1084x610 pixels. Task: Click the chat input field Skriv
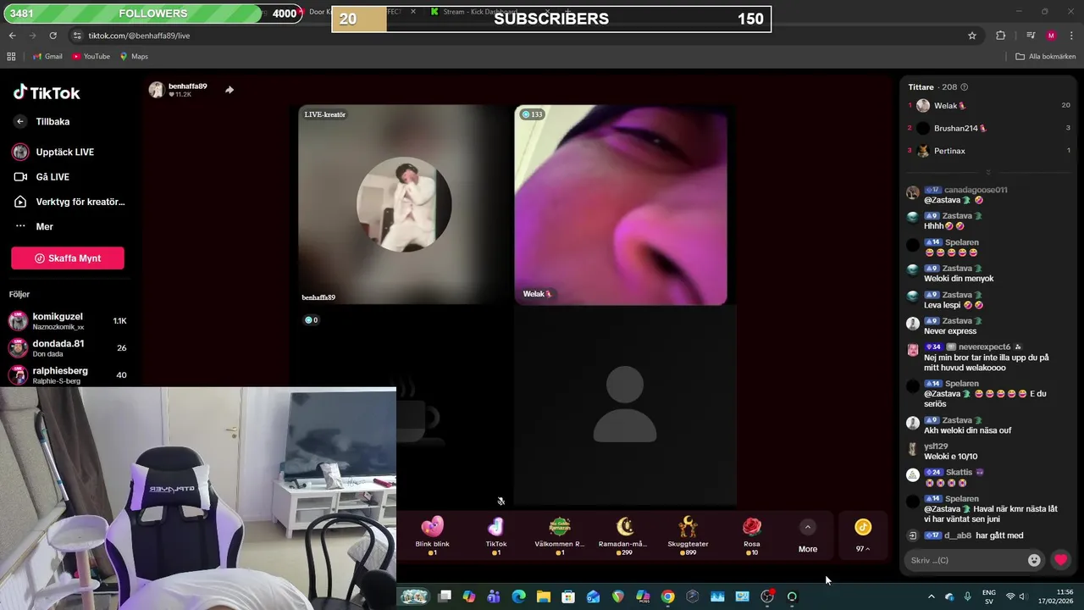(x=964, y=560)
